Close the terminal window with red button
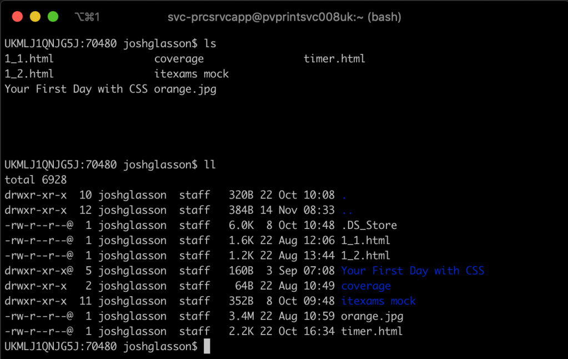This screenshot has height=359, width=568. (x=17, y=17)
